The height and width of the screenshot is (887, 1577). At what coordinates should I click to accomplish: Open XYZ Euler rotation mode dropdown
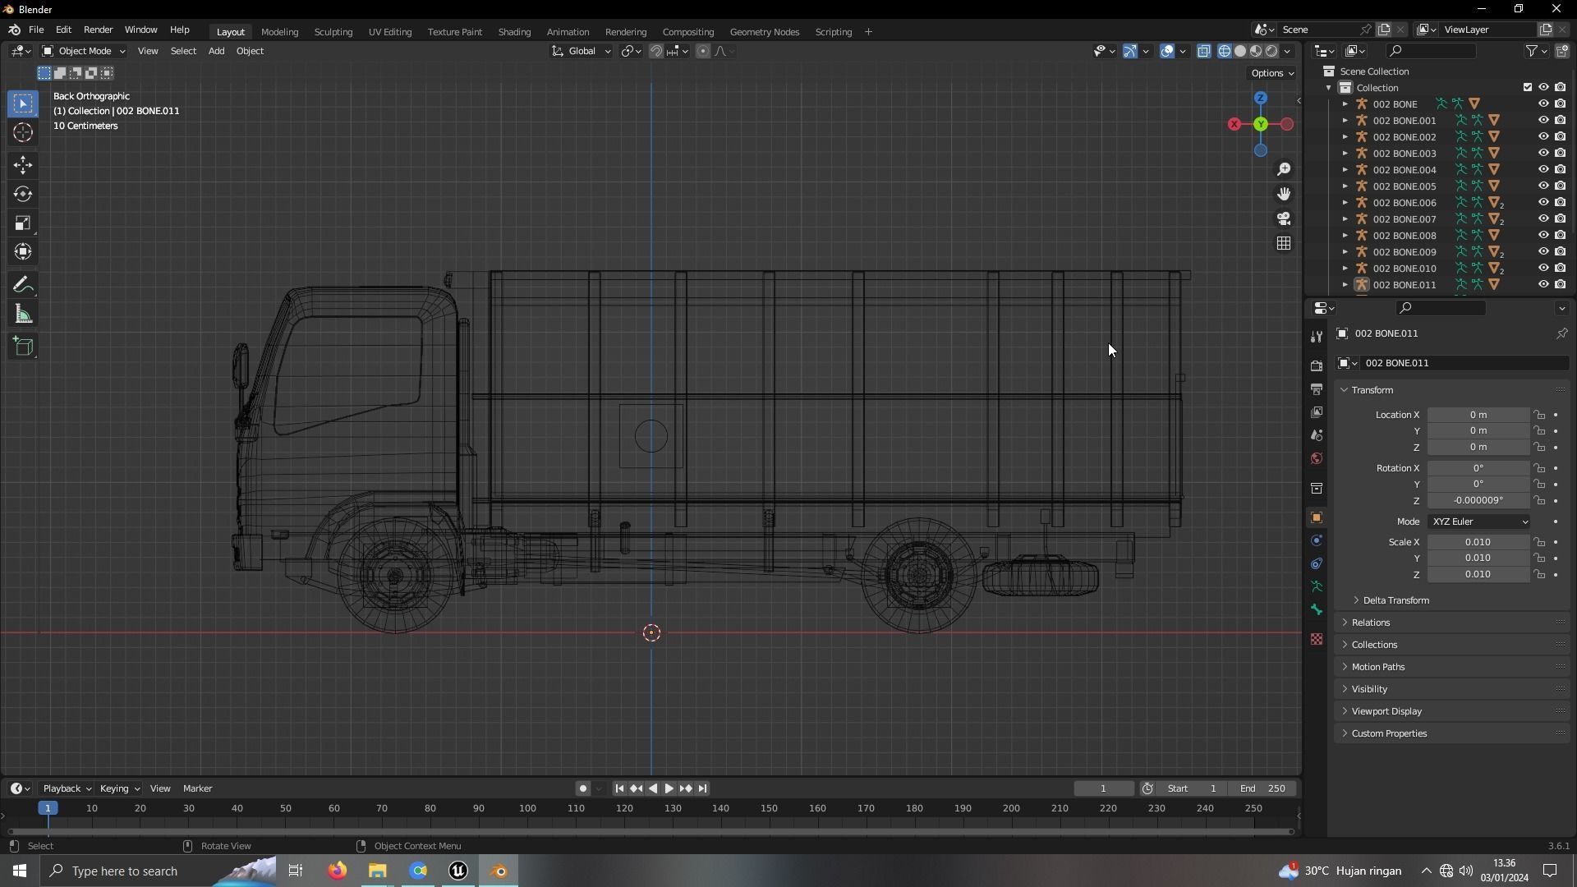point(1479,522)
